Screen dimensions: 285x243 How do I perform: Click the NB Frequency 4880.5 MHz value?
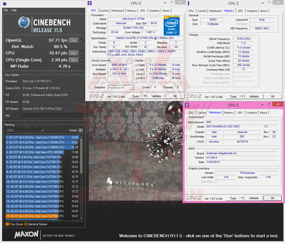262,28
